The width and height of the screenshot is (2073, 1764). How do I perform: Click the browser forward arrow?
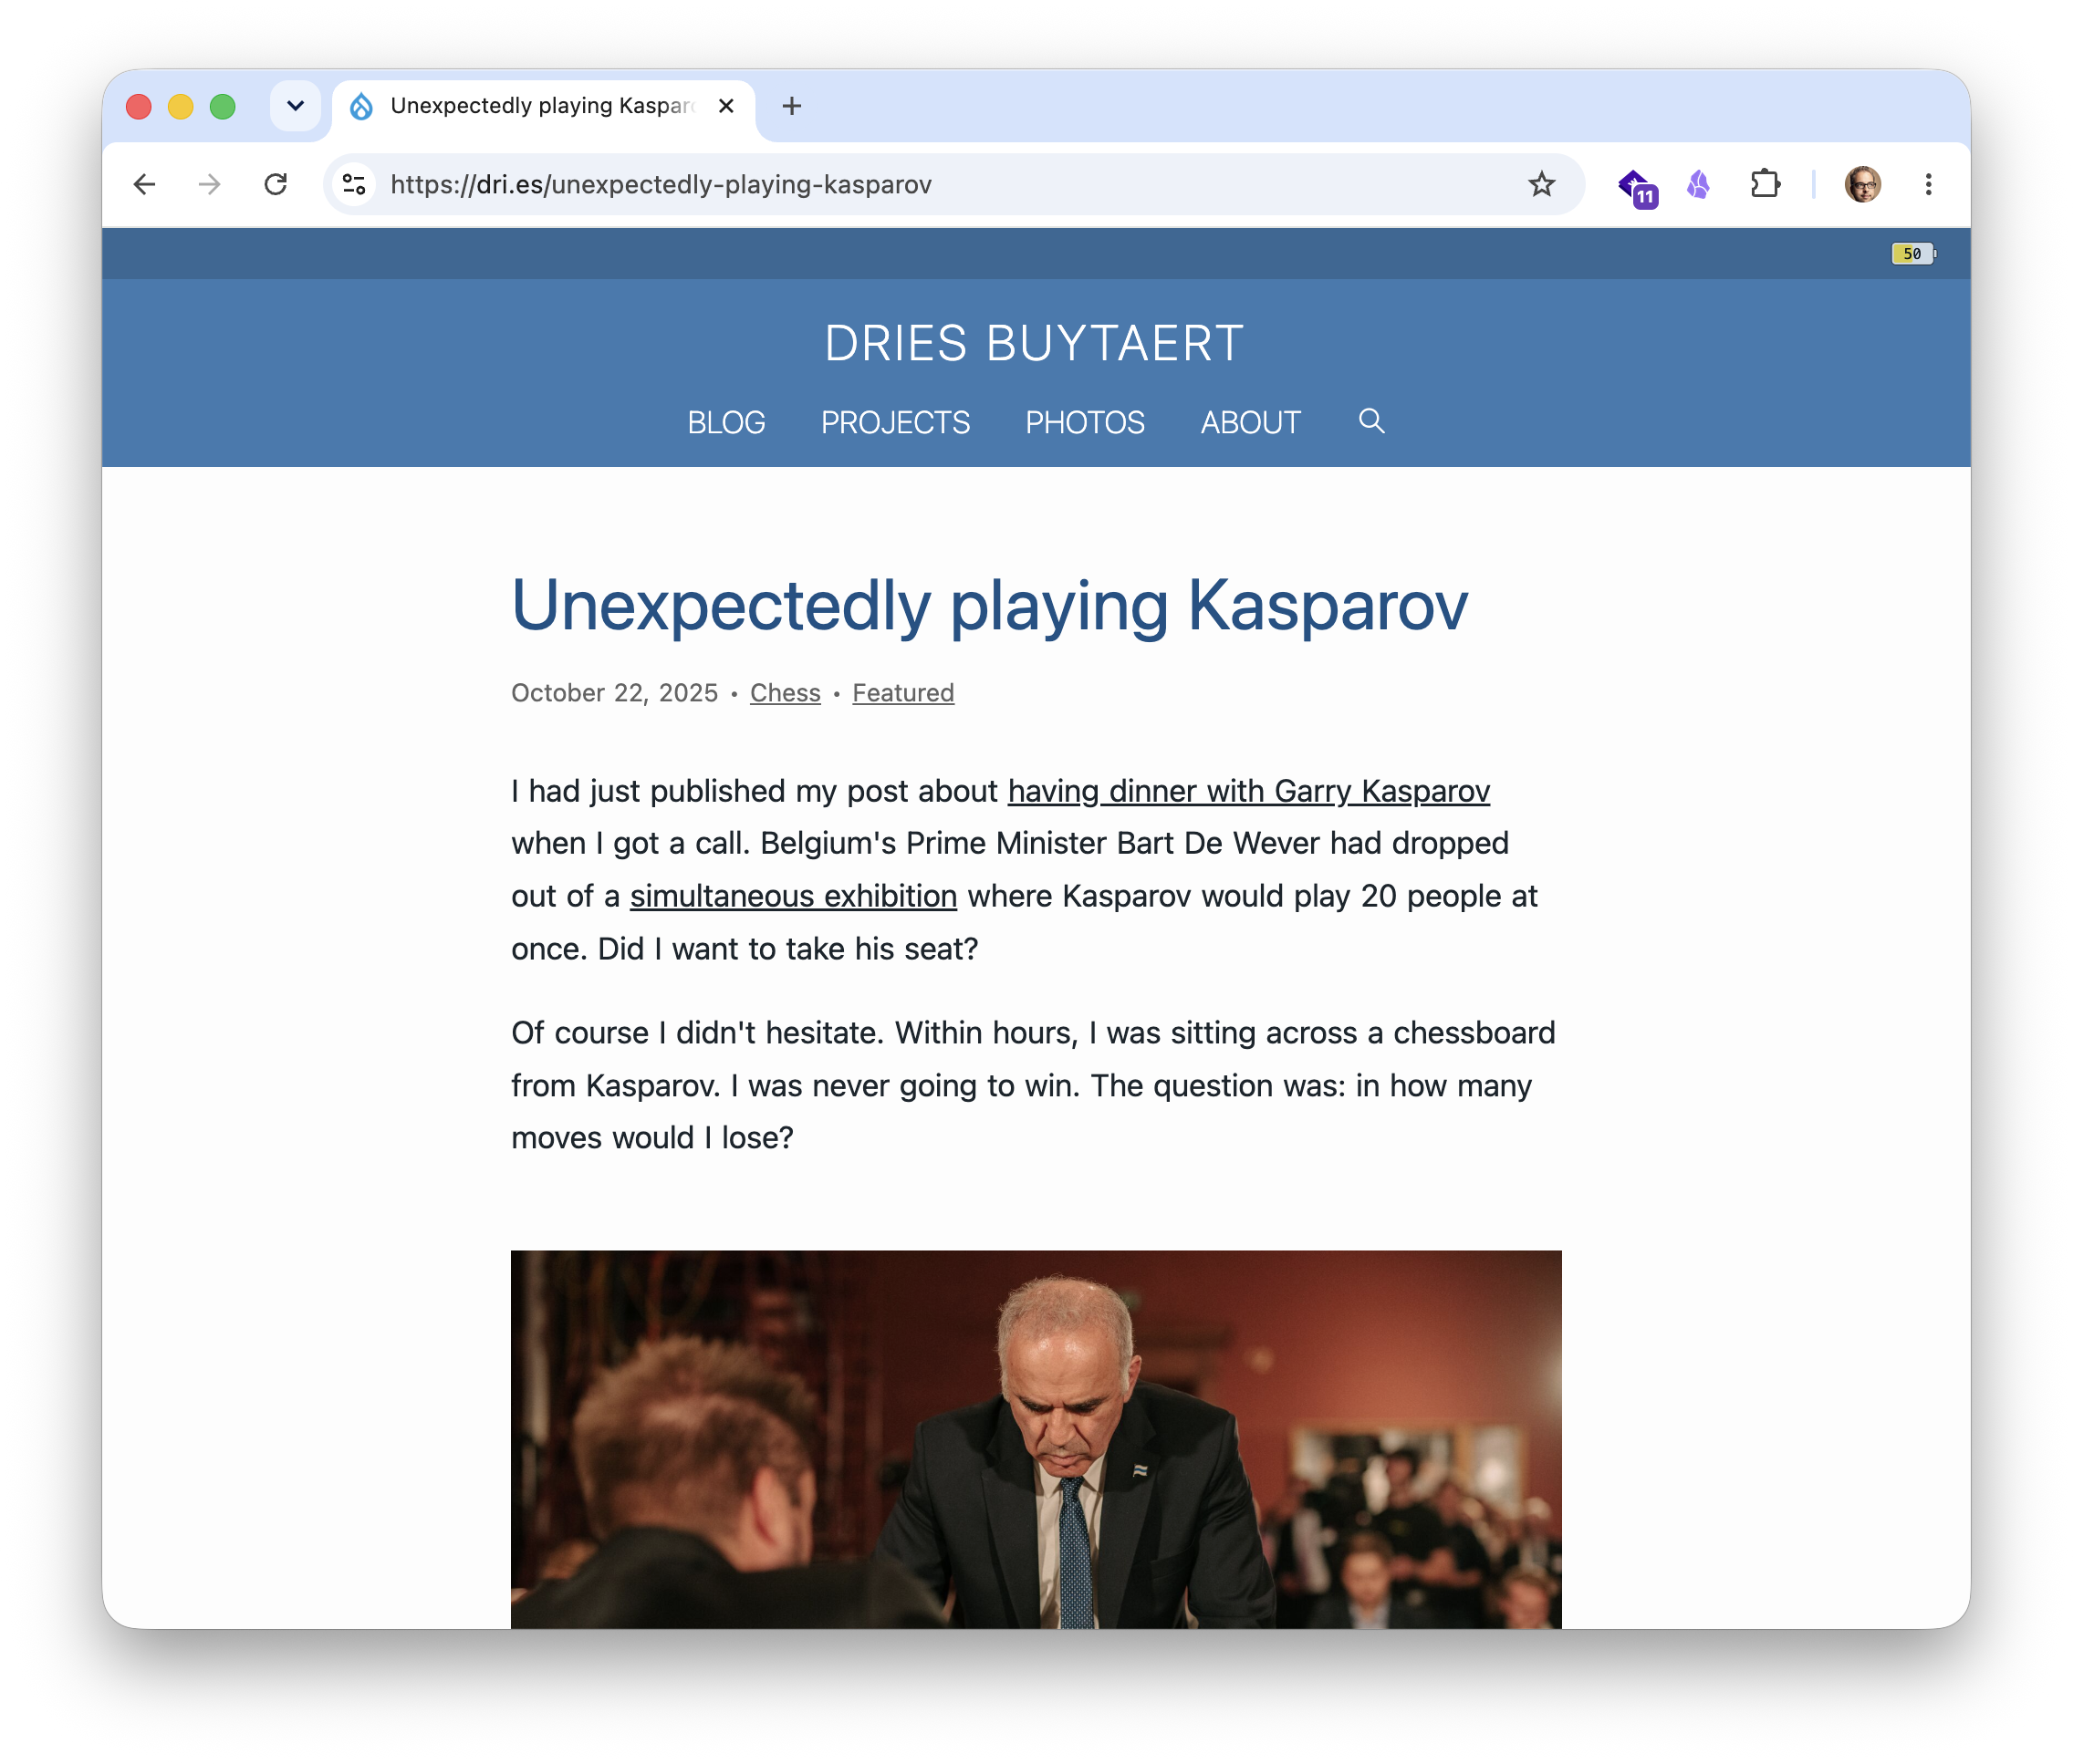click(x=209, y=184)
